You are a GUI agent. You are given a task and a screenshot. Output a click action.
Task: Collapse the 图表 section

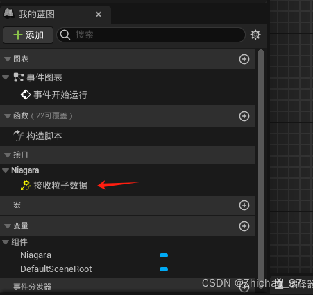point(8,59)
